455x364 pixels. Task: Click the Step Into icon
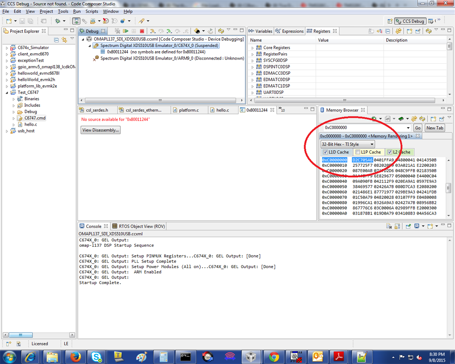click(152, 31)
